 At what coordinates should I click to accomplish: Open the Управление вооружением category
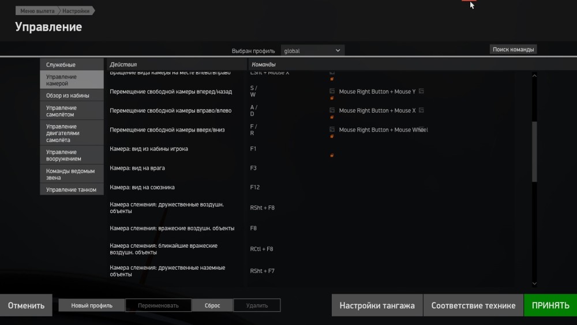[72, 155]
